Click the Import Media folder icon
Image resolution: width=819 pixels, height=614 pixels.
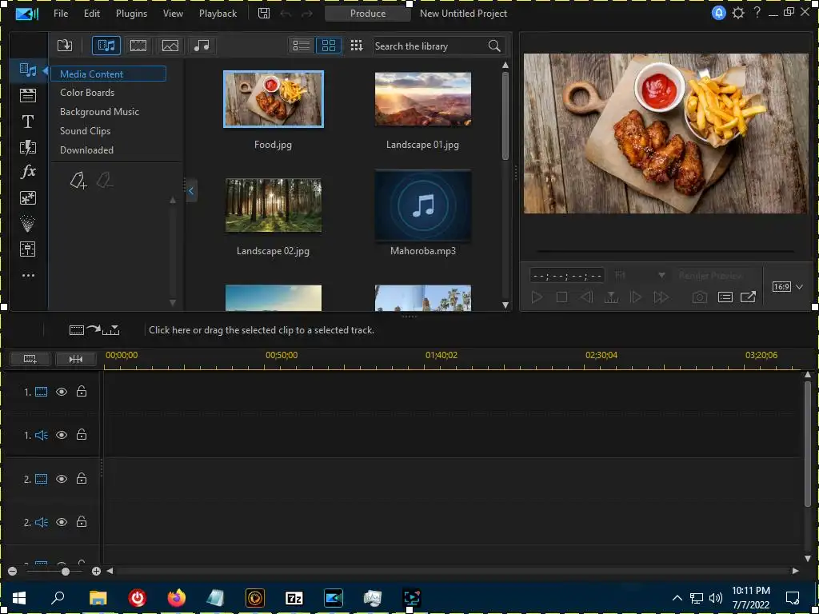pos(65,46)
